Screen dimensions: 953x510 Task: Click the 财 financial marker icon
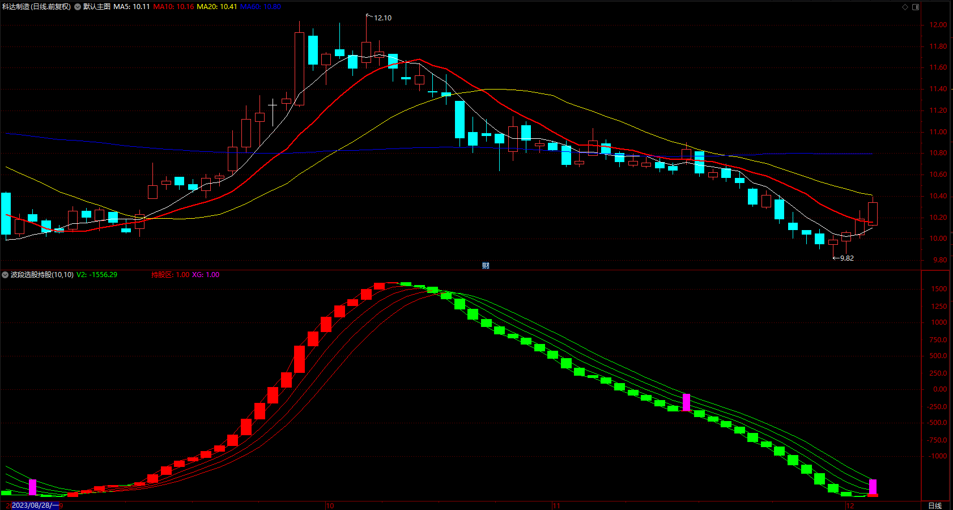click(486, 266)
